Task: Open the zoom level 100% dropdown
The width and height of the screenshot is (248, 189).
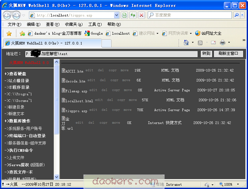Action: point(238,184)
